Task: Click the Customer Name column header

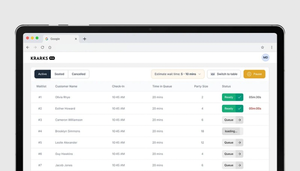Action: pyautogui.click(x=66, y=86)
